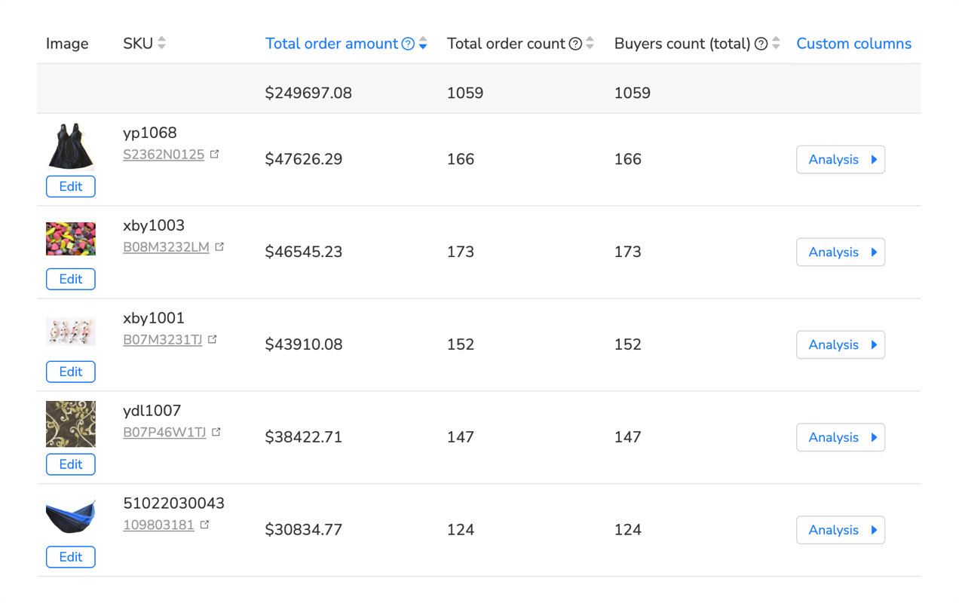Click sort arrows beside Total order amount
Viewport: 959px width, 603px height.
click(423, 43)
